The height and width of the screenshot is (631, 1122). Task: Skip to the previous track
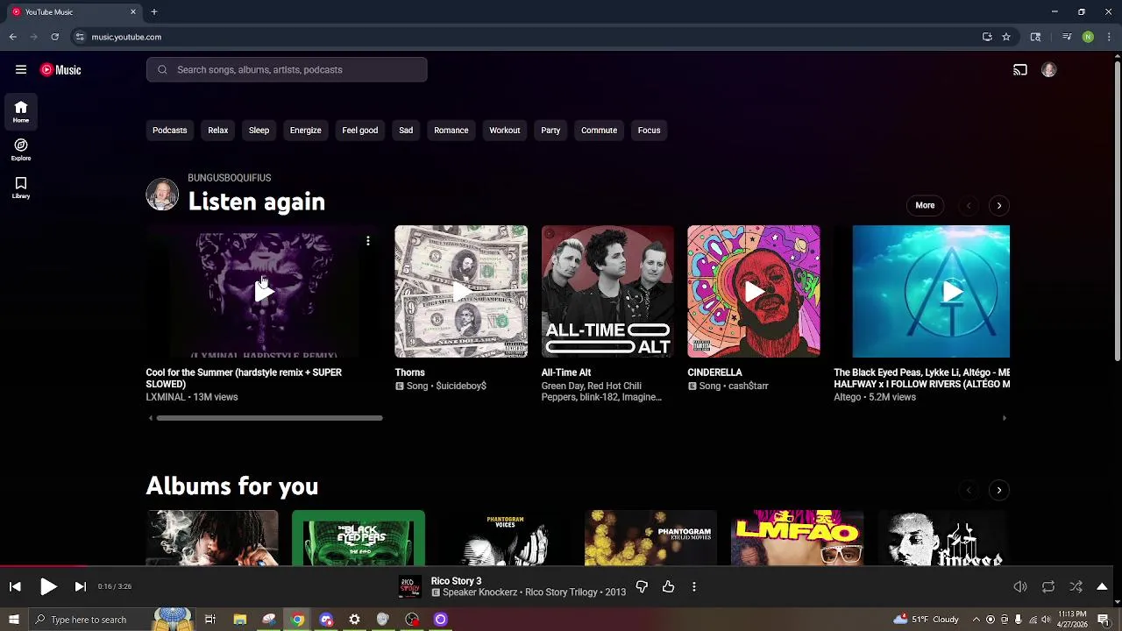tap(15, 586)
